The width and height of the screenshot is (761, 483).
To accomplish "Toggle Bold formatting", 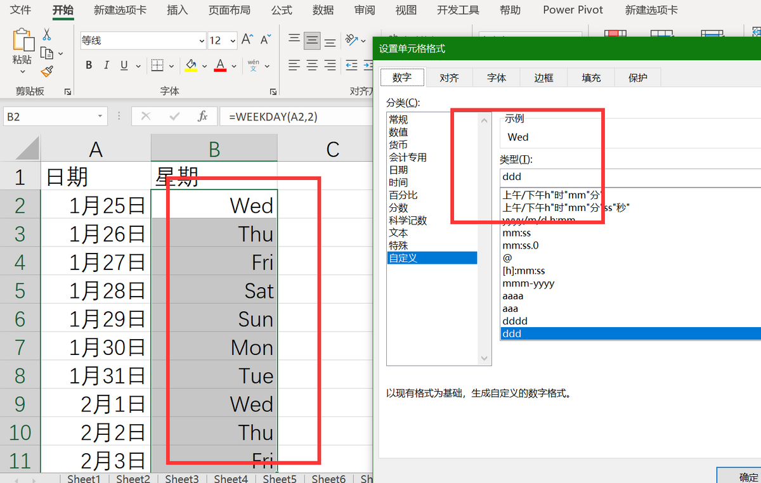I will (89, 65).
